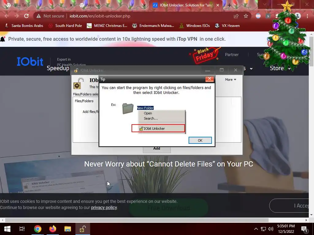Go back in browser history
This screenshot has width=314, height=235.
point(7,16)
